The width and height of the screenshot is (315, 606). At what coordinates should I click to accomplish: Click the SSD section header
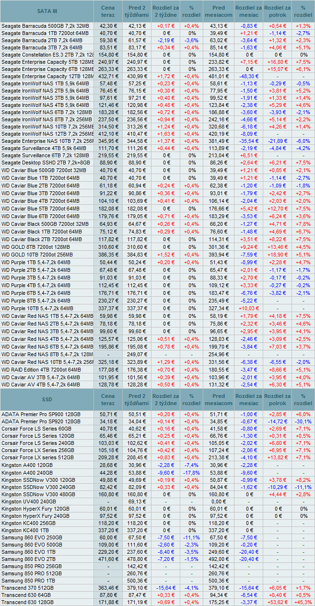pyautogui.click(x=47, y=399)
